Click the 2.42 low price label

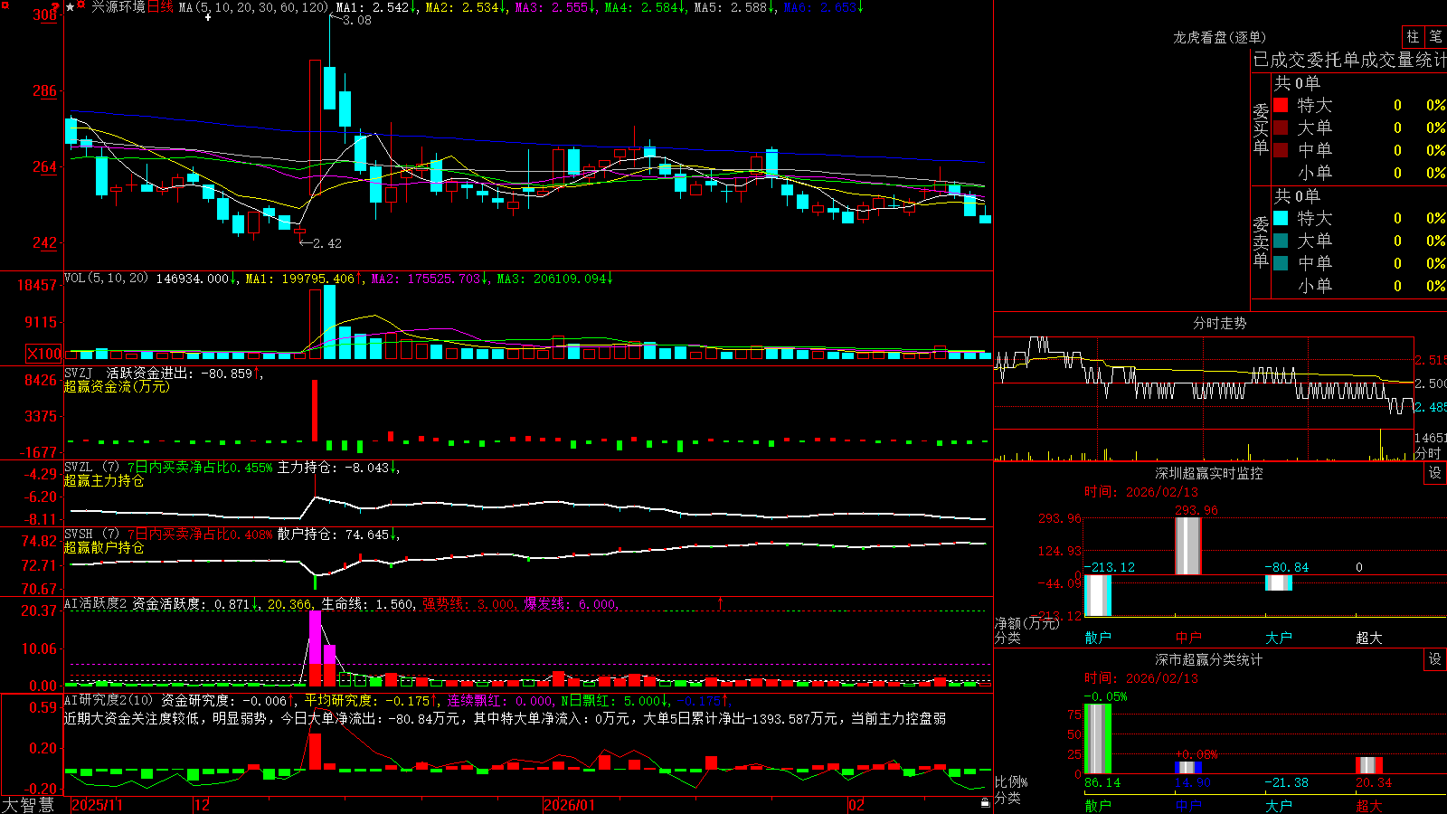pyautogui.click(x=327, y=243)
